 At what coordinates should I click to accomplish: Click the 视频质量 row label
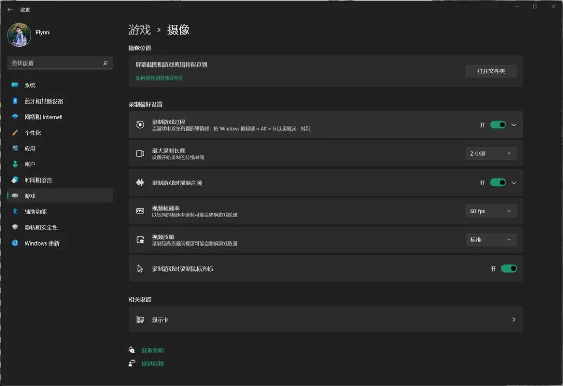point(163,237)
